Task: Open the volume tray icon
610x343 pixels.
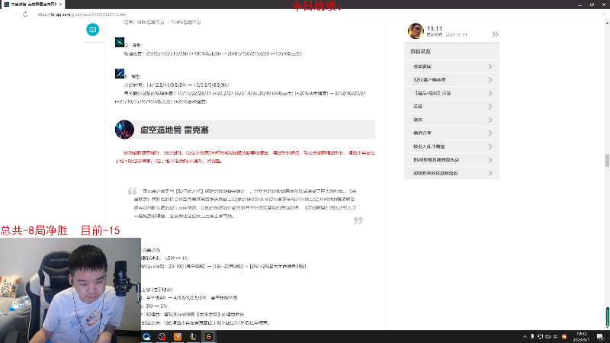Action: [547, 337]
